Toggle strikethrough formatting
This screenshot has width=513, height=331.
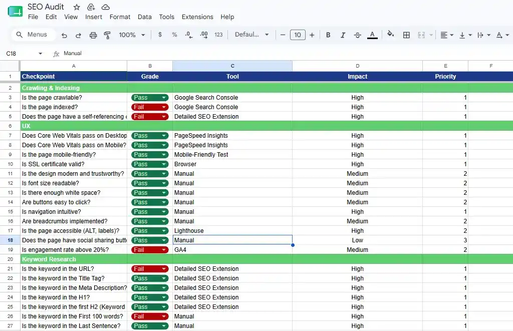tap(357, 35)
